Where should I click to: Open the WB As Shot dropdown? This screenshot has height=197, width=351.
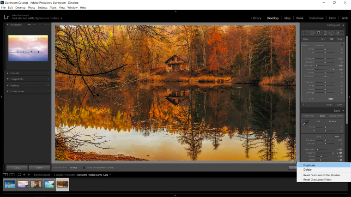coord(333,121)
